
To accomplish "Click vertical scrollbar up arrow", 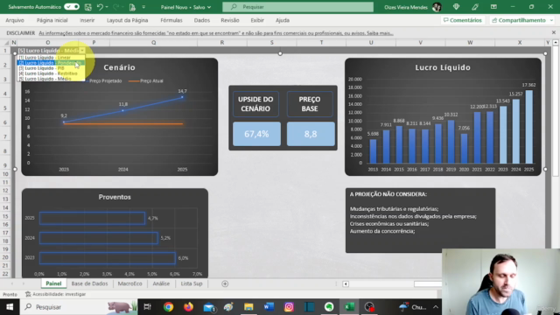I will tap(556, 43).
